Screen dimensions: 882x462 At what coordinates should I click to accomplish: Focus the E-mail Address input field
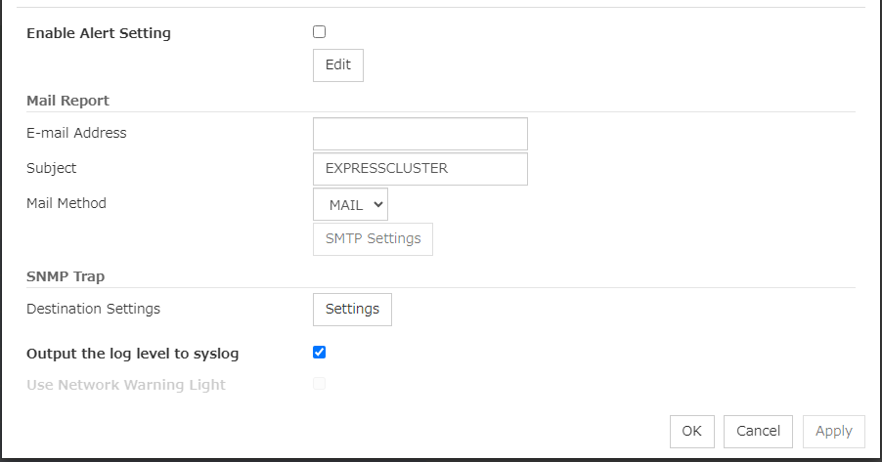point(419,134)
